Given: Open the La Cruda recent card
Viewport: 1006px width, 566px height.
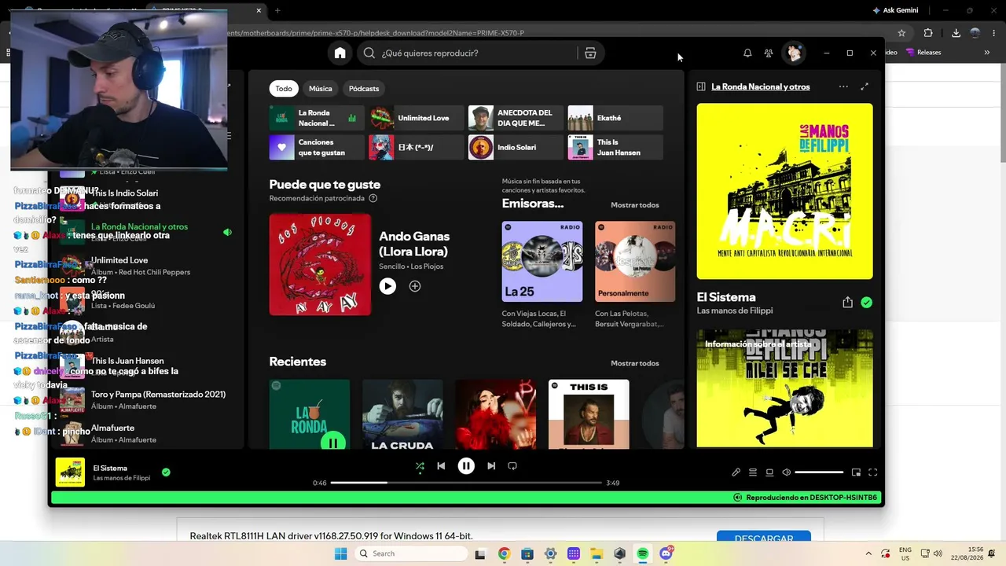Looking at the screenshot, I should click(x=402, y=414).
